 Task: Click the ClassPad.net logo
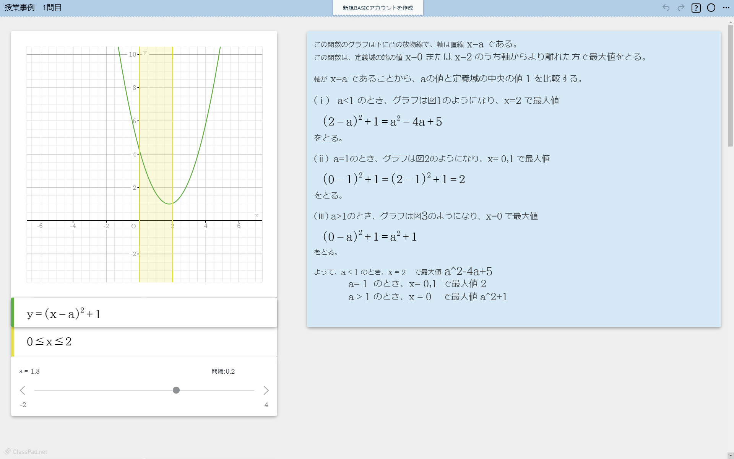coord(26,452)
